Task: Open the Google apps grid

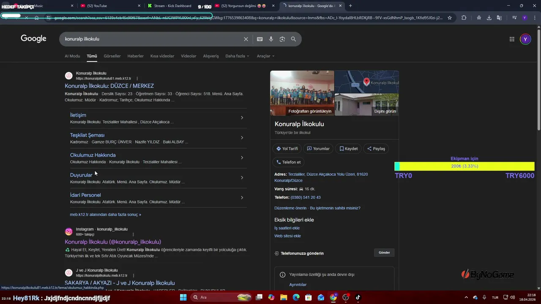Action: coord(512,39)
